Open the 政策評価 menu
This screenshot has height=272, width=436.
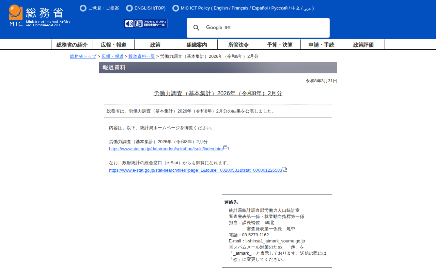coord(363,45)
